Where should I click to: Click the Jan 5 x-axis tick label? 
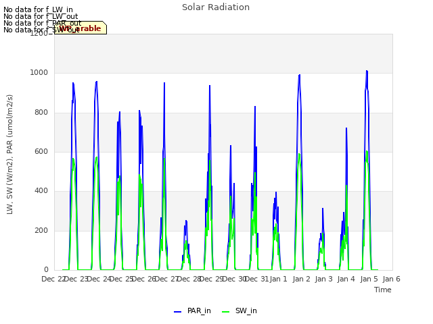pyautogui.click(x=369, y=279)
